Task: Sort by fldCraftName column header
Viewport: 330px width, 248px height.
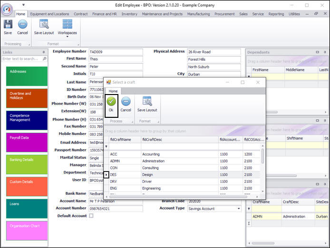Action: pos(125,140)
